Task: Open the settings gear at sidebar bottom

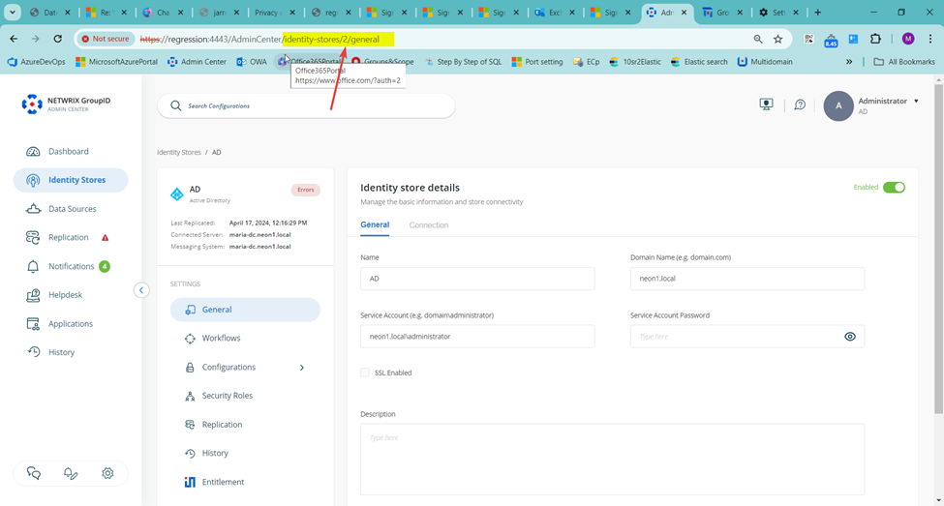Action: point(107,473)
